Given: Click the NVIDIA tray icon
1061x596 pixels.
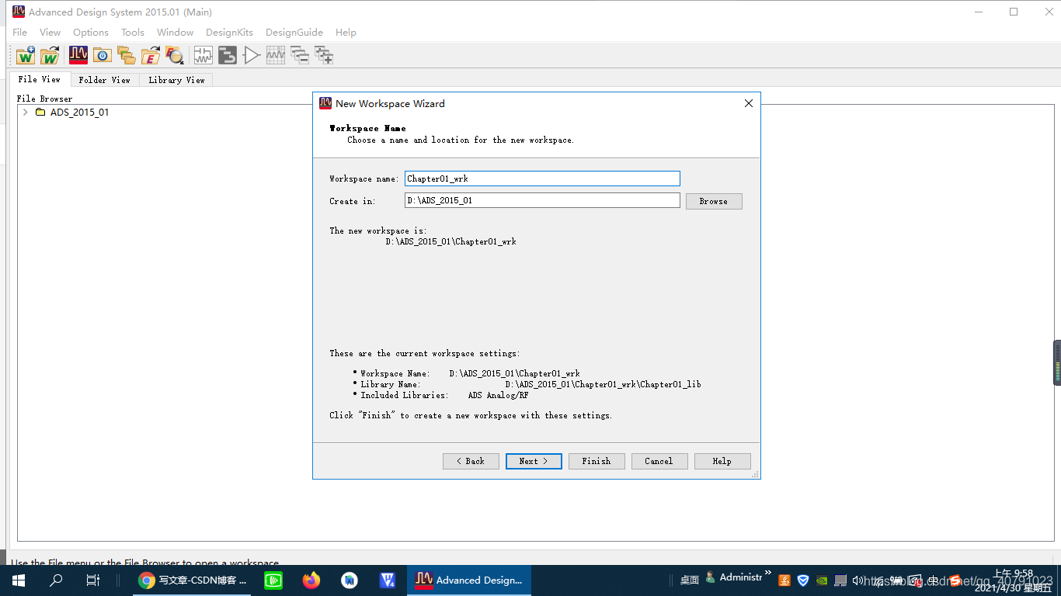Looking at the screenshot, I should pos(822,580).
